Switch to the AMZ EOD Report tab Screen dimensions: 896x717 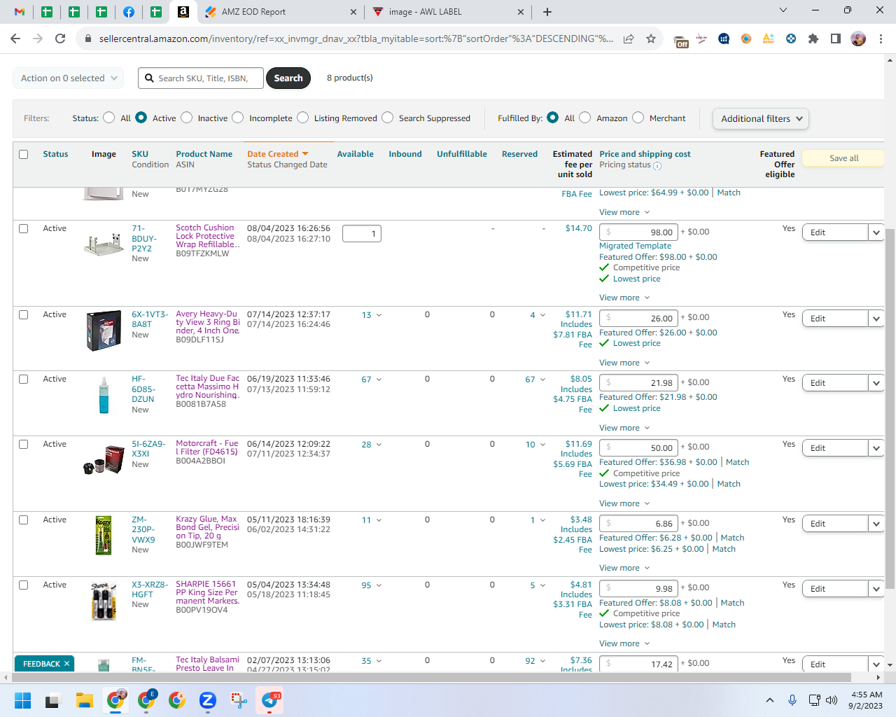(x=280, y=12)
